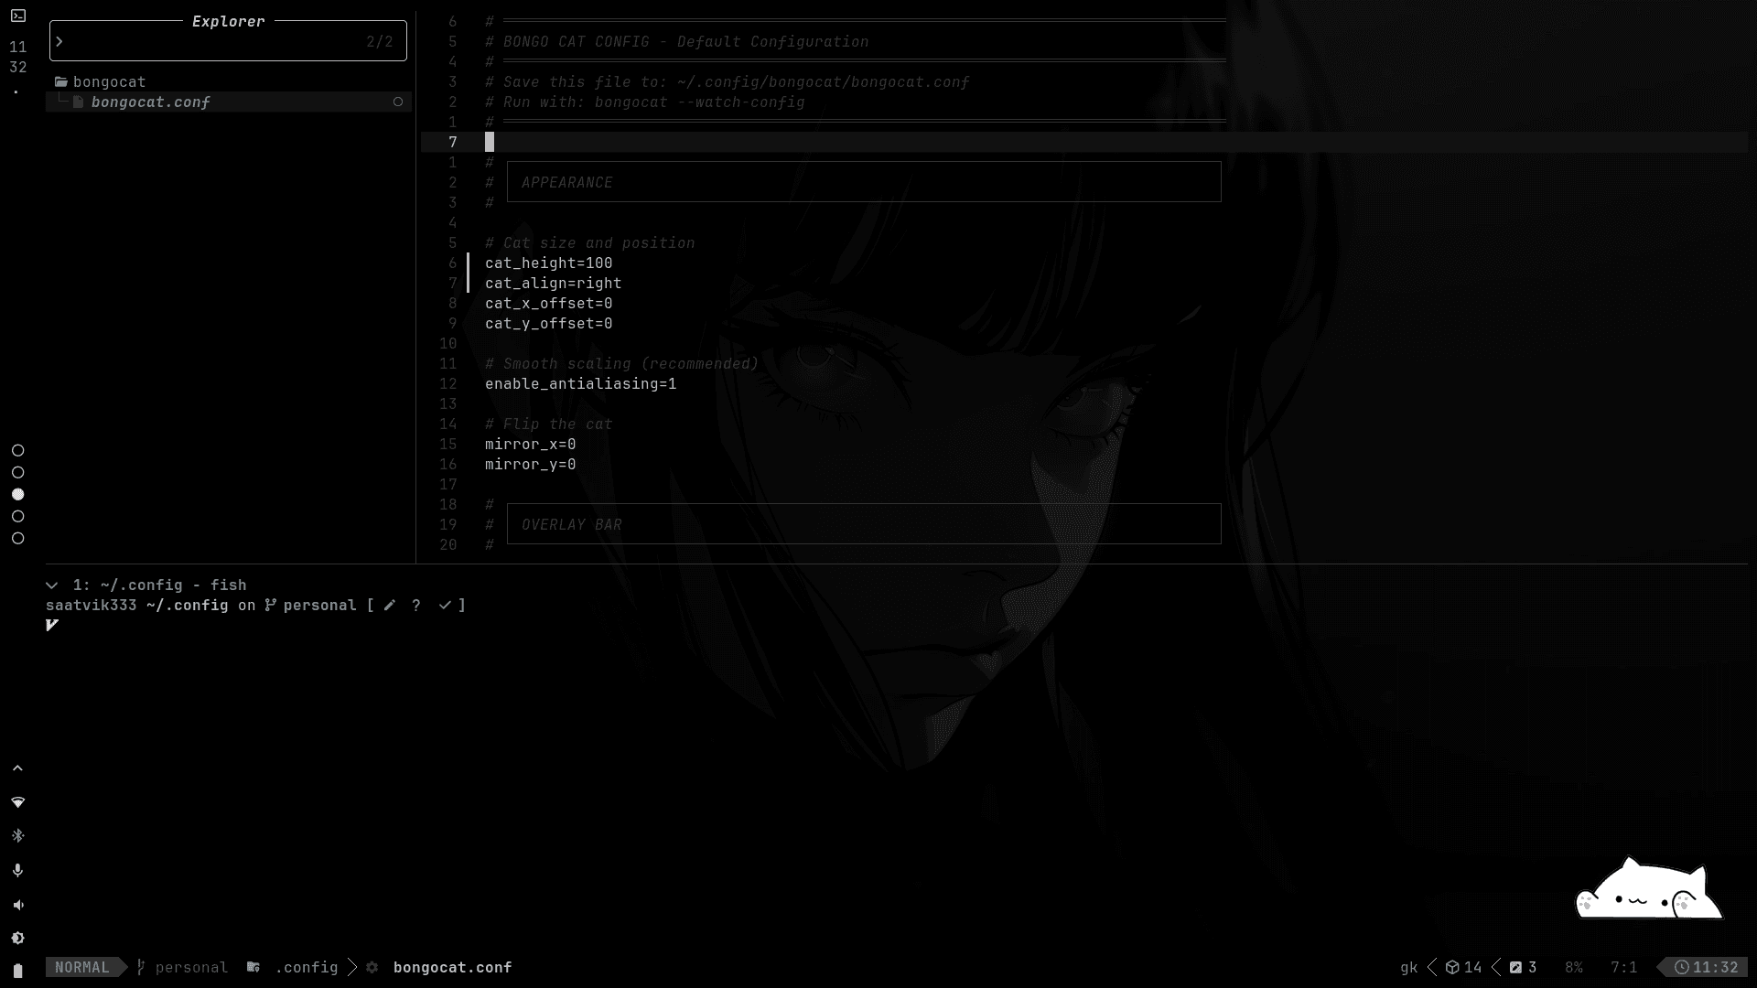The height and width of the screenshot is (988, 1757).
Task: Click the '.config' breadcrumb in the statusline
Action: (x=306, y=967)
